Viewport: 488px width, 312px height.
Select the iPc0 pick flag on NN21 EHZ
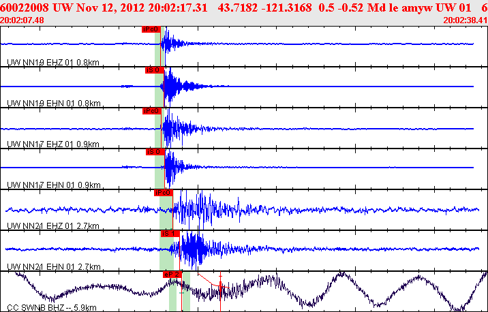pyautogui.click(x=164, y=193)
